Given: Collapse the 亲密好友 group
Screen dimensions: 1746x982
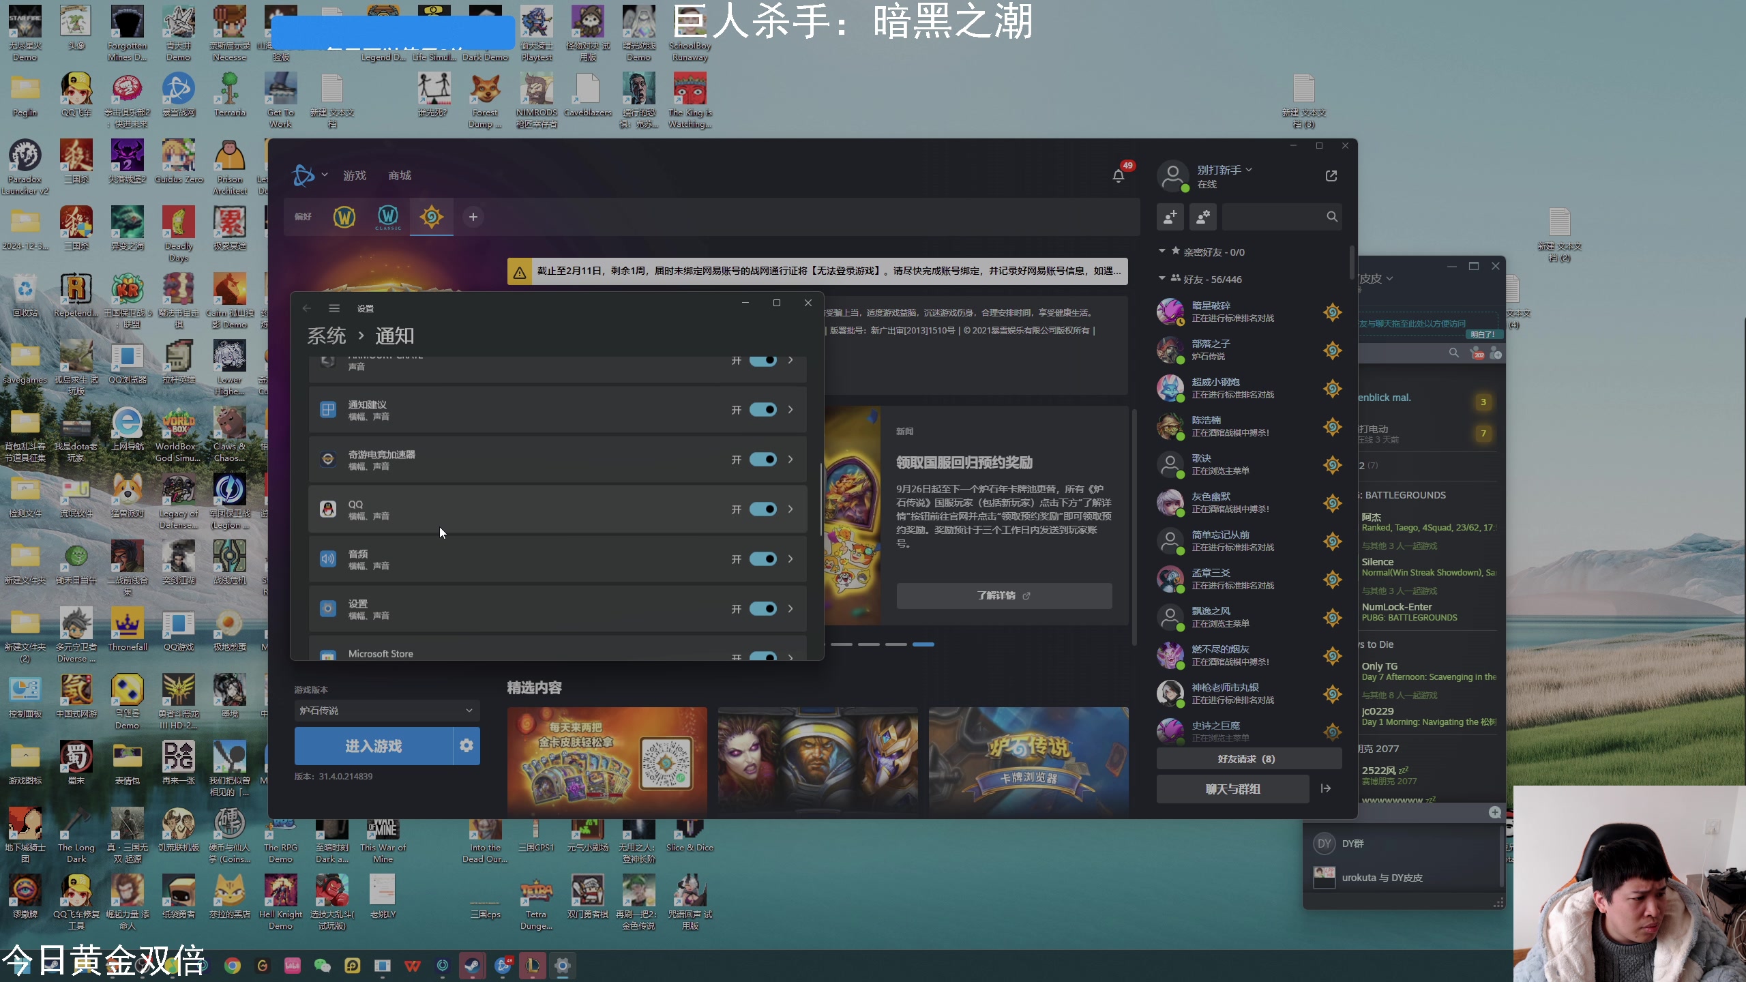Looking at the screenshot, I should pos(1162,252).
